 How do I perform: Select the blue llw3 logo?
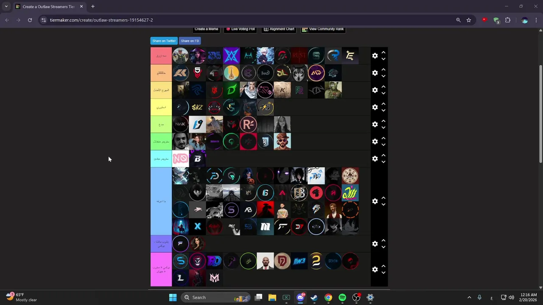pos(299,261)
